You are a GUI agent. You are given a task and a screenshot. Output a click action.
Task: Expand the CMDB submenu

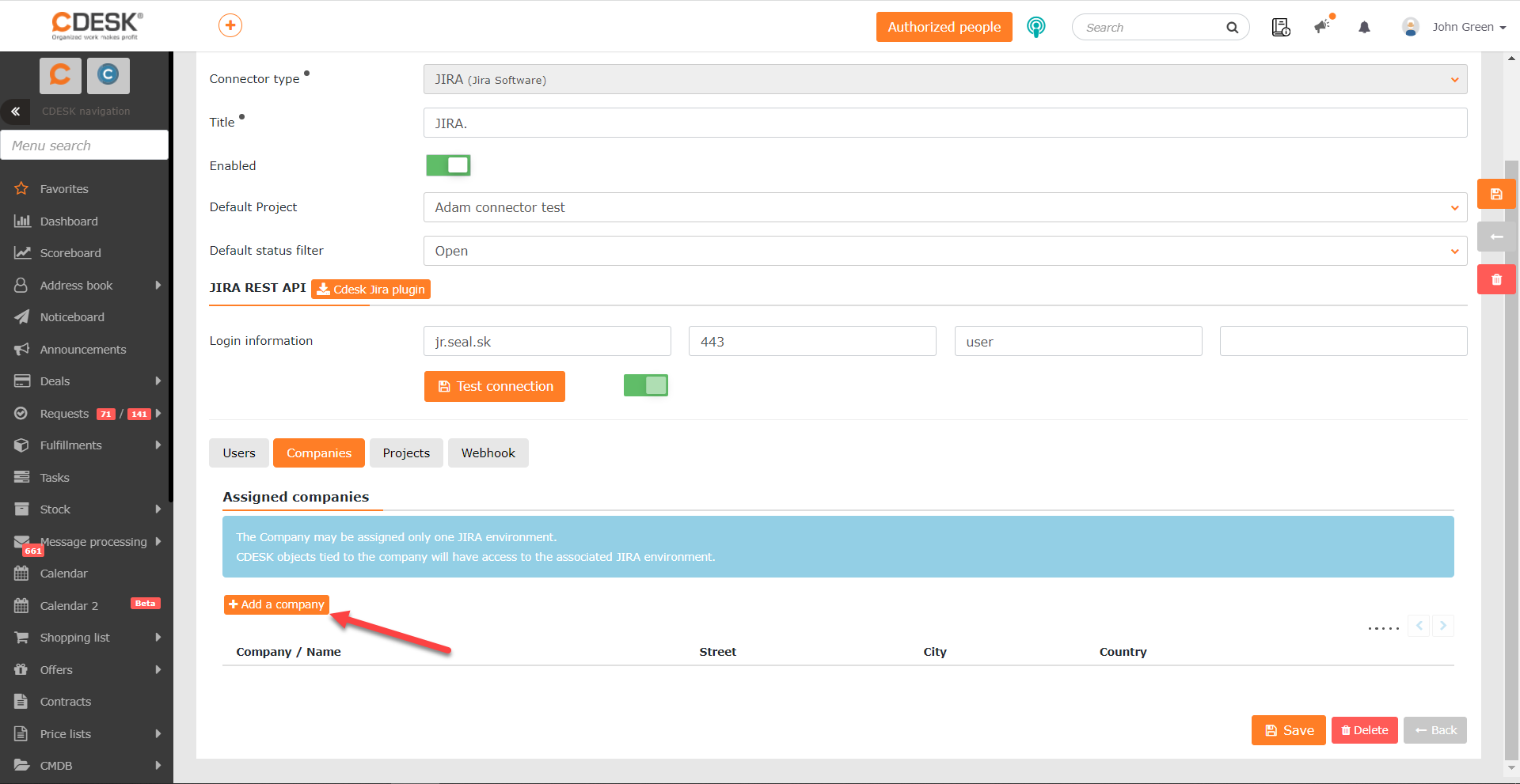coord(158,766)
